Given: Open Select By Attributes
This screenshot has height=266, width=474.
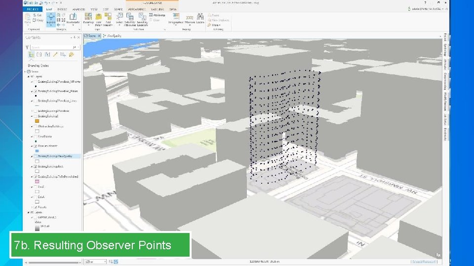Looking at the screenshot, I should click(x=130, y=19).
